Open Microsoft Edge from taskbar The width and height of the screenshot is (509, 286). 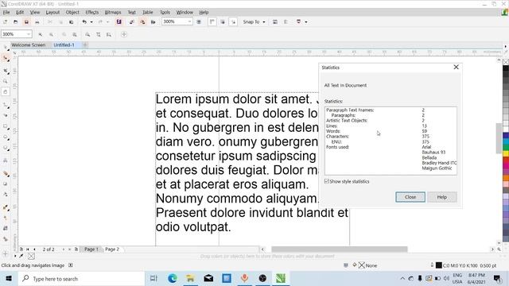coord(173,278)
